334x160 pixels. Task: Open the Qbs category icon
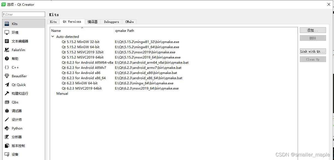click(7, 102)
